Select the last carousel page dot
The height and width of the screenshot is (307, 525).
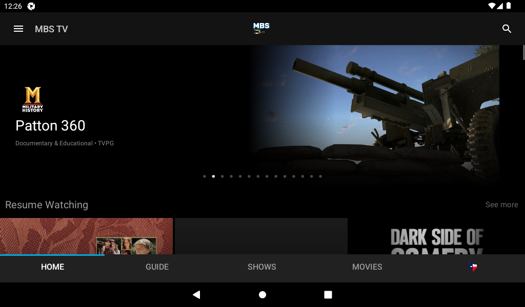(320, 177)
